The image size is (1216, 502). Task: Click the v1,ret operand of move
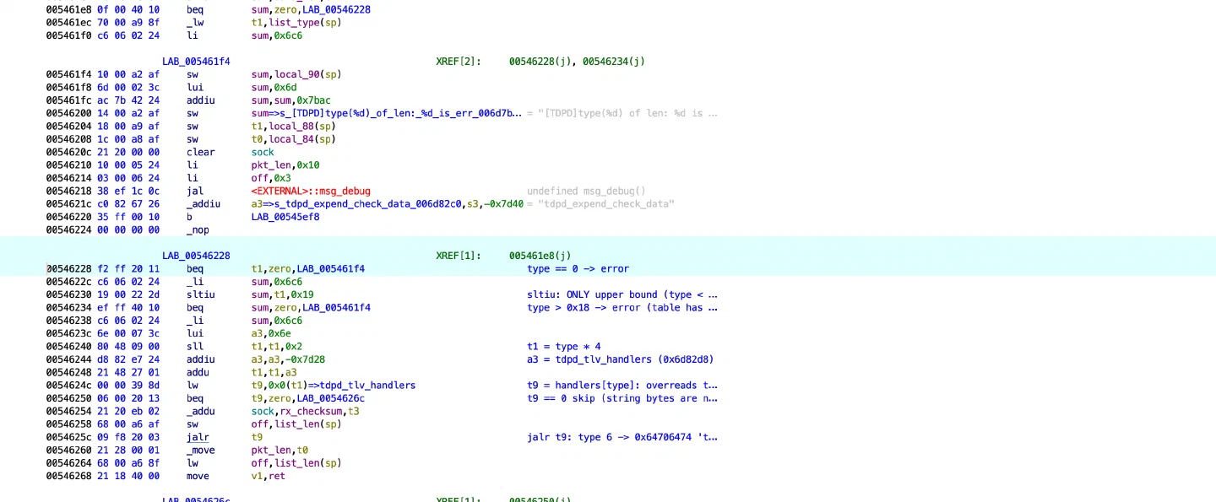point(268,476)
